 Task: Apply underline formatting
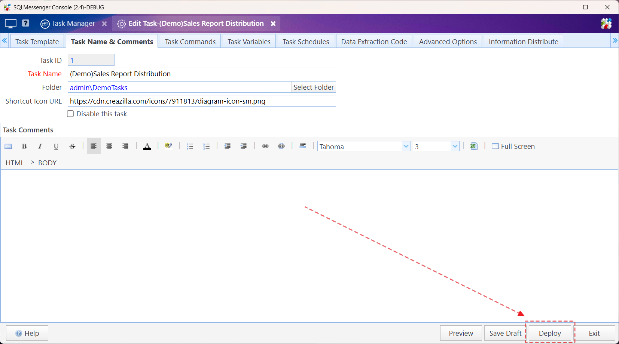click(x=56, y=146)
